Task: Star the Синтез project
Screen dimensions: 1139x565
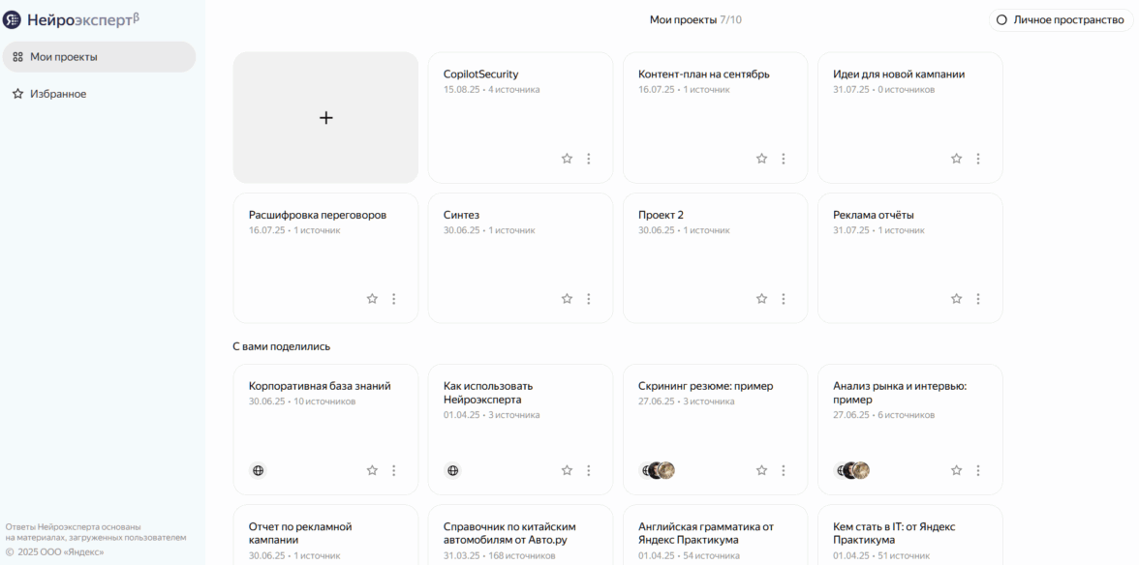Action: [x=567, y=298]
